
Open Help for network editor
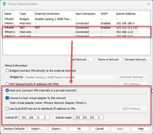[x=141, y=129]
